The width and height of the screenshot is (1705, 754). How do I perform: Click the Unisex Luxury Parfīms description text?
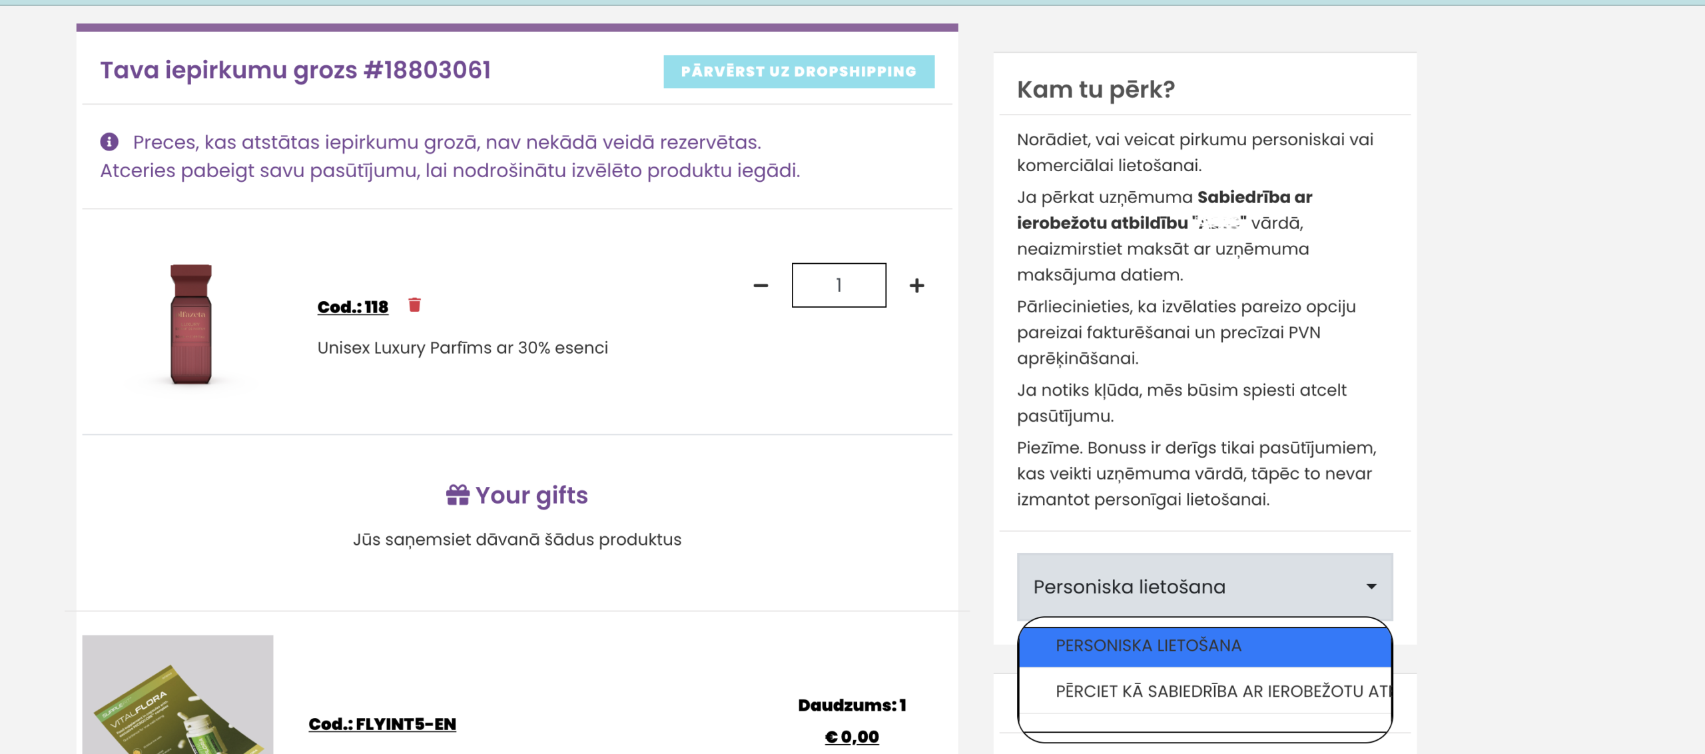point(462,347)
